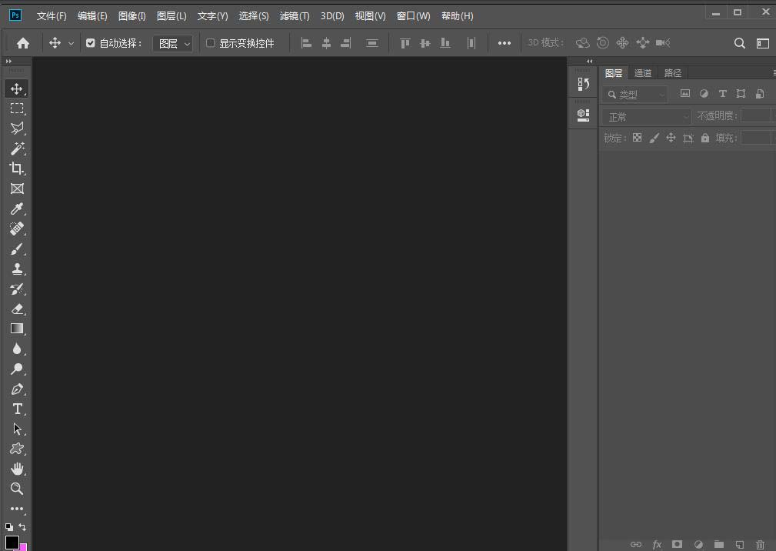Open the 文件(F) menu
776x551 pixels.
coord(52,16)
